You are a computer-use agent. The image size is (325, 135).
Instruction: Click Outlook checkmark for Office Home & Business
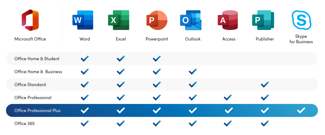pos(193,72)
